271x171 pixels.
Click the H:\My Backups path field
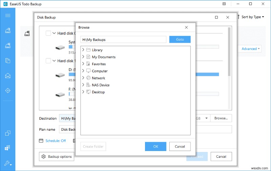[123, 40]
